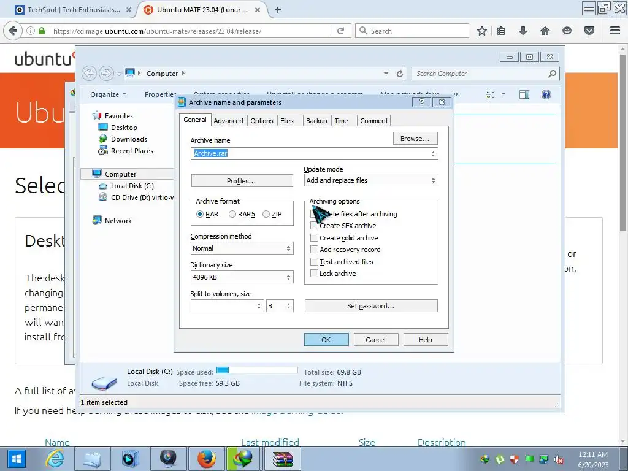The height and width of the screenshot is (471, 628).
Task: Click the Browse... button
Action: [415, 139]
